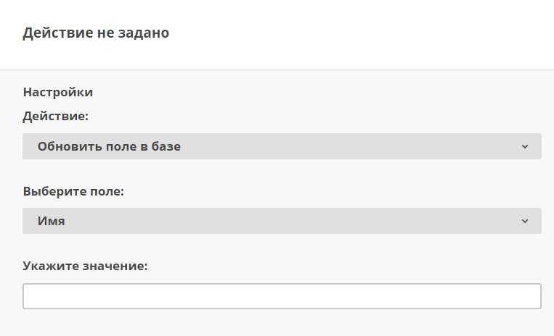Click the "Настройки" section heading
This screenshot has height=336, width=554.
58,92
